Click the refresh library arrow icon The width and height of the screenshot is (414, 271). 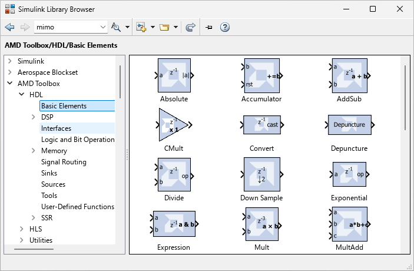[190, 27]
